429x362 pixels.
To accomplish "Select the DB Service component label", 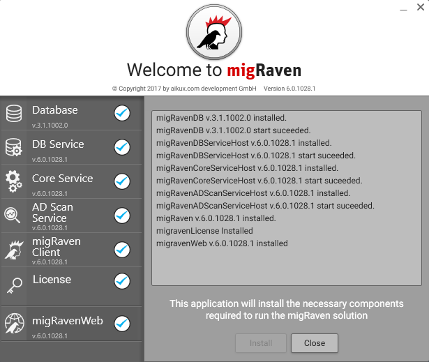I will coord(58,144).
